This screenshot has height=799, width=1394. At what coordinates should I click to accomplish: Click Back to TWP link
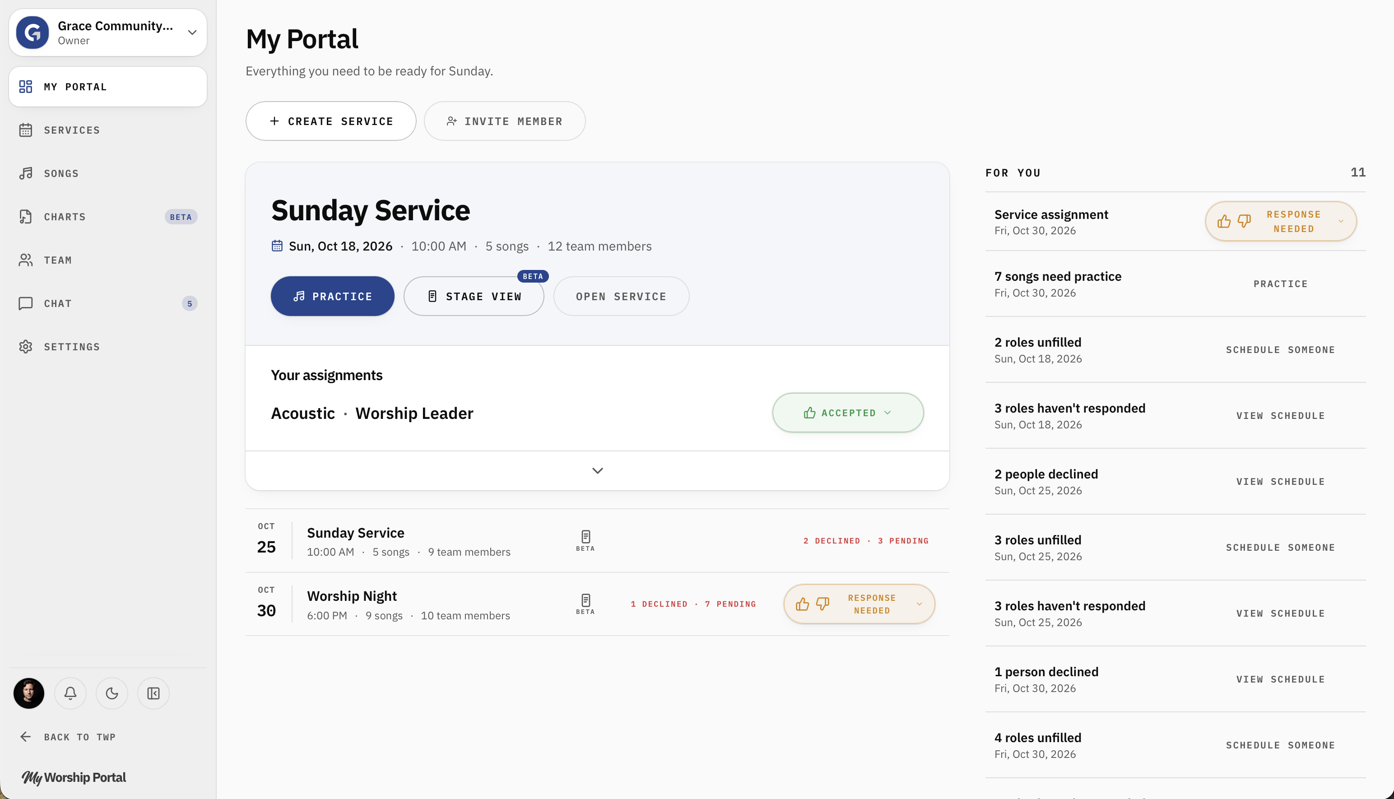click(x=68, y=737)
